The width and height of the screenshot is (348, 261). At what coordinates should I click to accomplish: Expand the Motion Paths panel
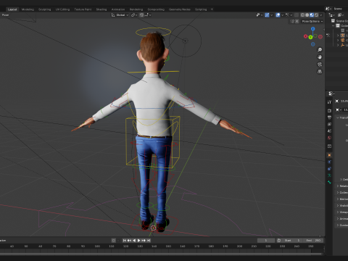pos(338,199)
